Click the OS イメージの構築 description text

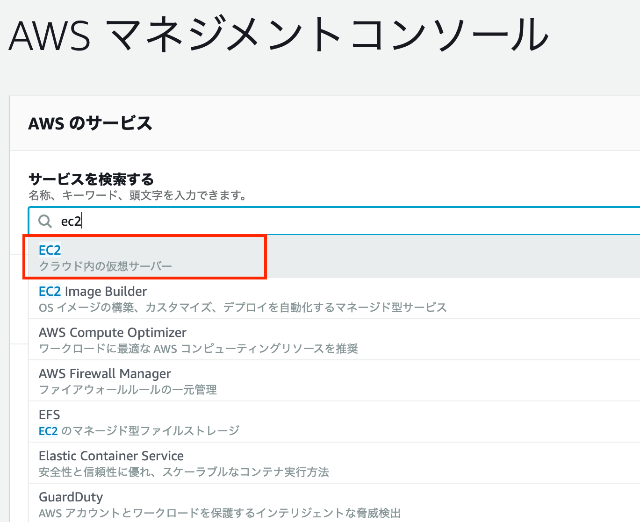[243, 307]
